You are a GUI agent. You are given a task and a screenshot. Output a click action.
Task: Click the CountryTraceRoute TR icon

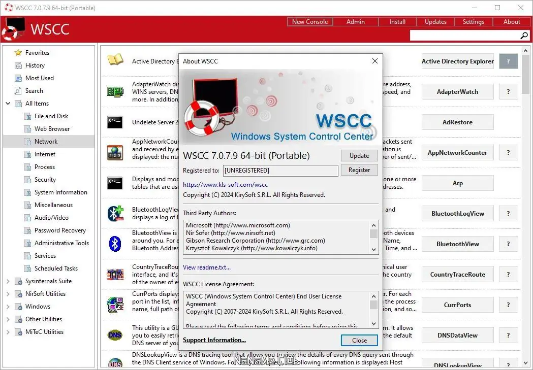coord(115,274)
